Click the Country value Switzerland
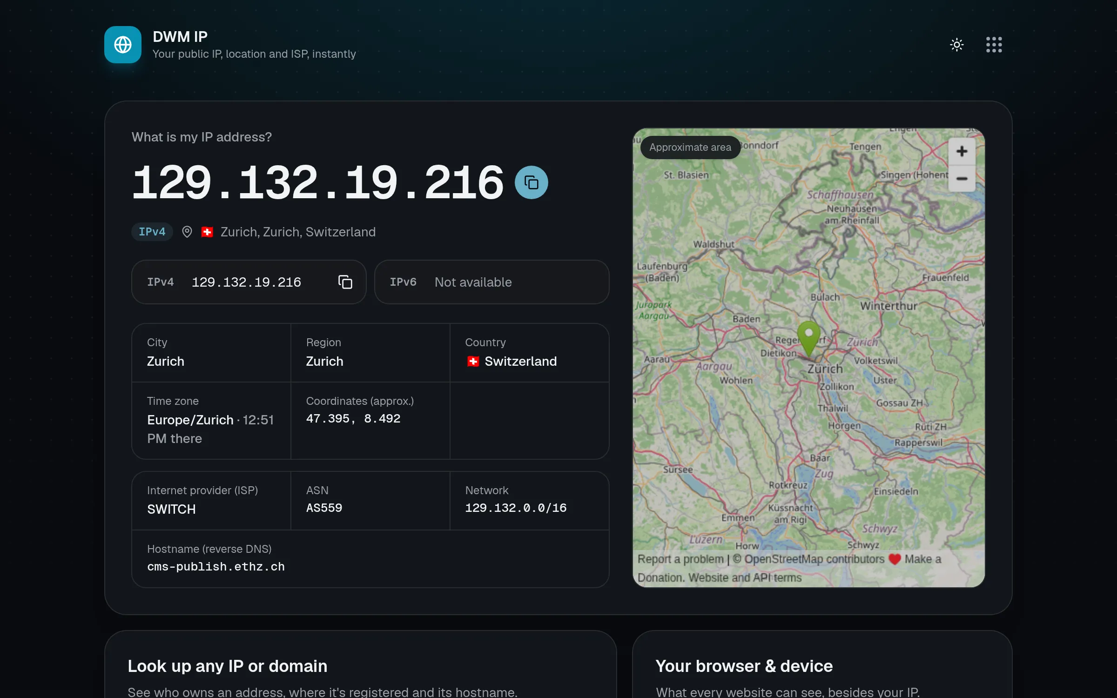The height and width of the screenshot is (698, 1117). pyautogui.click(x=520, y=362)
